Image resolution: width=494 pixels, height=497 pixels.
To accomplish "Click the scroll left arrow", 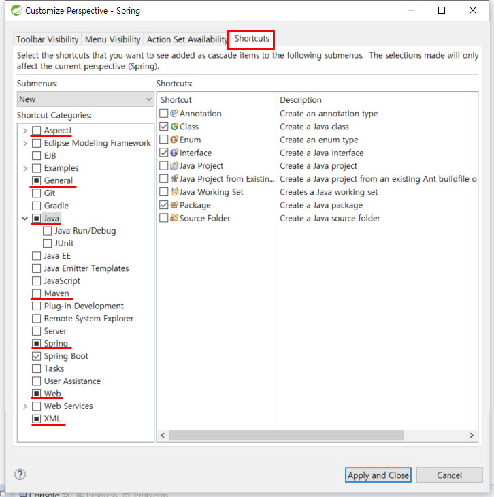I will pos(163,435).
